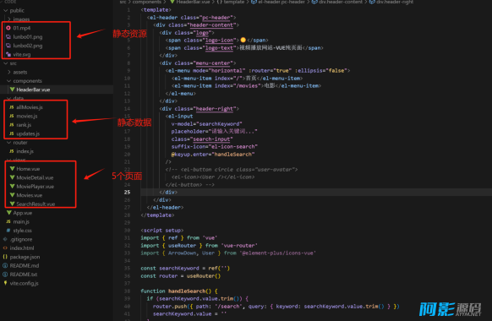Click the JS icon of index.js
The image size is (492, 321).
(12, 151)
